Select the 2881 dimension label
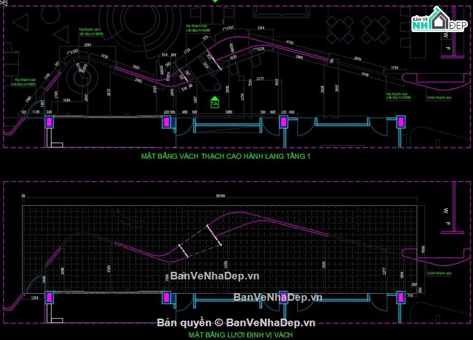This screenshot has width=473, height=340. 88,45
